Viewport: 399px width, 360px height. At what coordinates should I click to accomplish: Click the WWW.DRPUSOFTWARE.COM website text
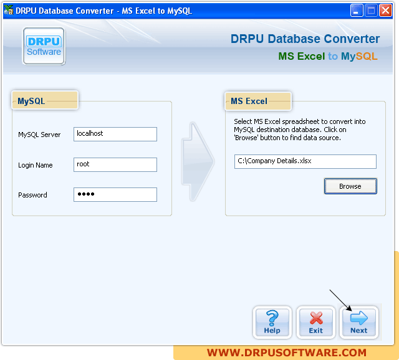click(287, 353)
